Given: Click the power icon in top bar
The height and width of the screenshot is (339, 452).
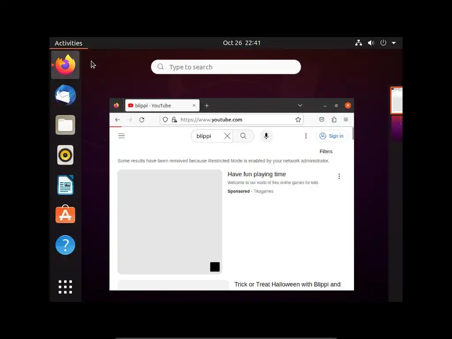Looking at the screenshot, I should click(x=383, y=43).
